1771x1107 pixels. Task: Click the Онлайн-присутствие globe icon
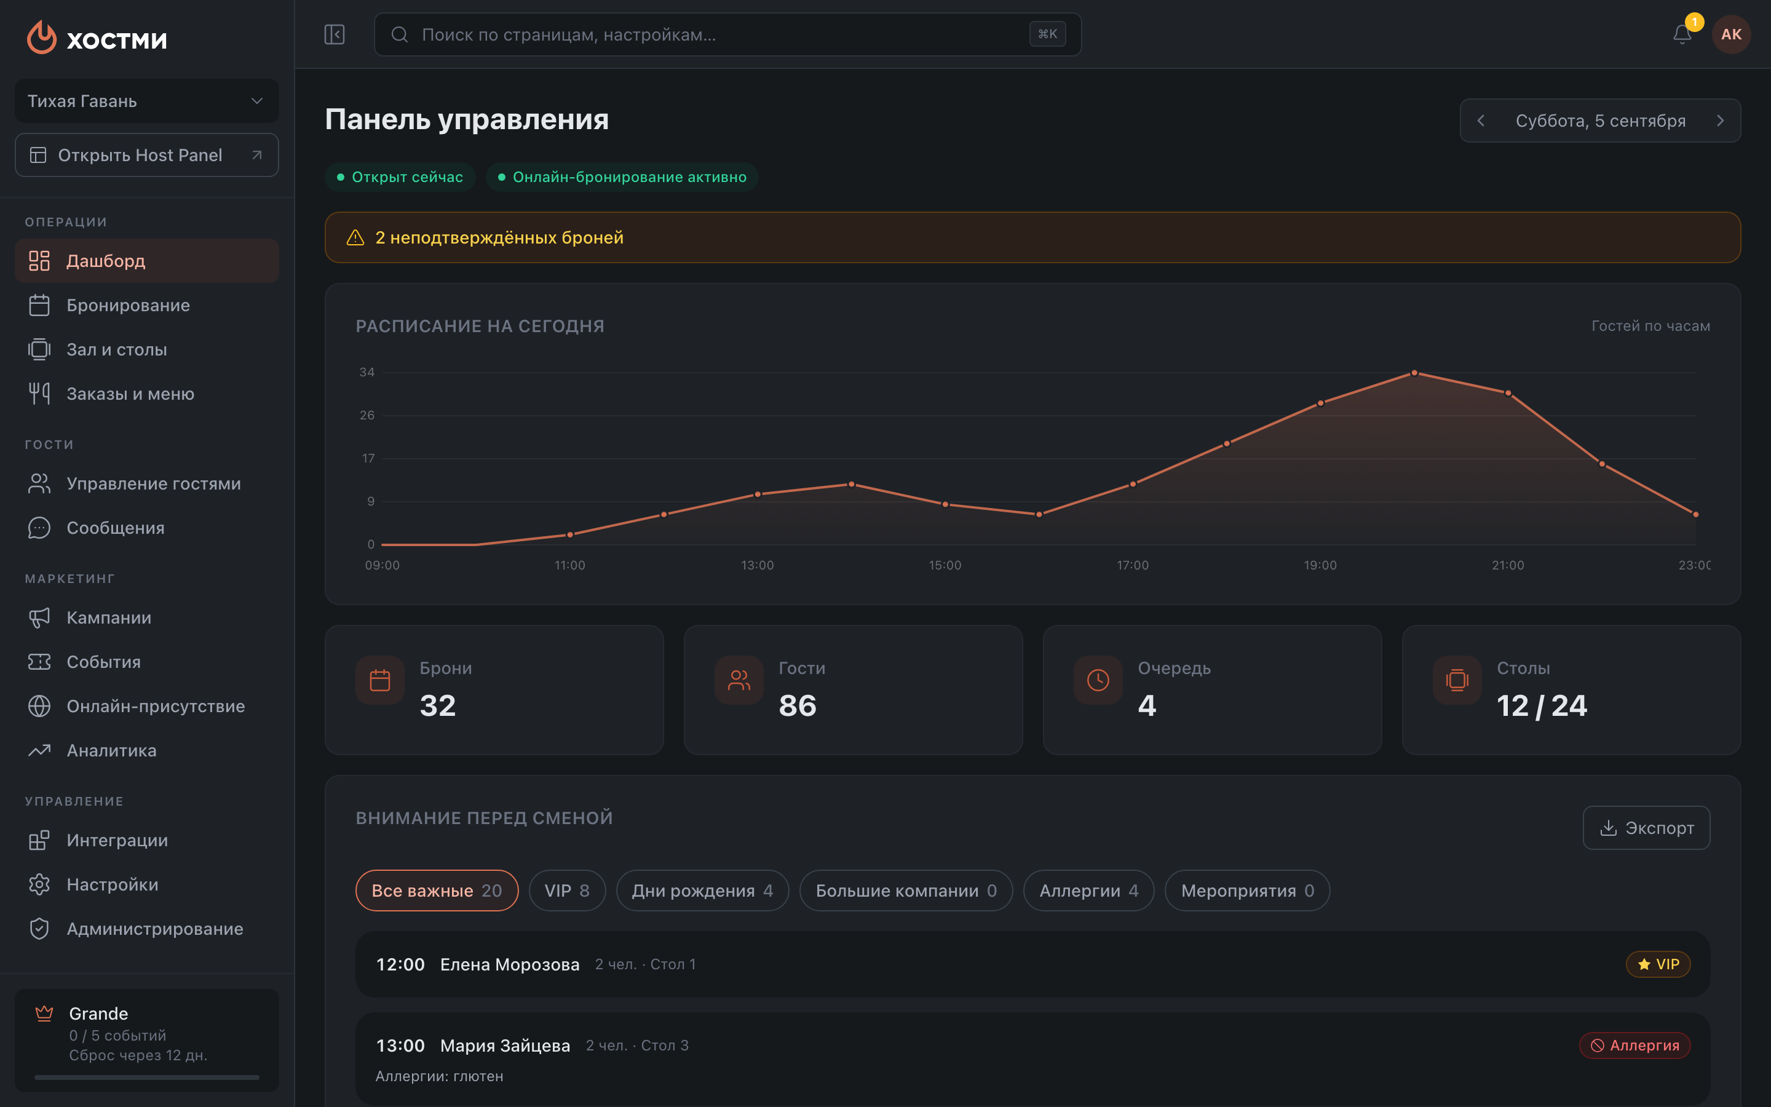coord(39,706)
